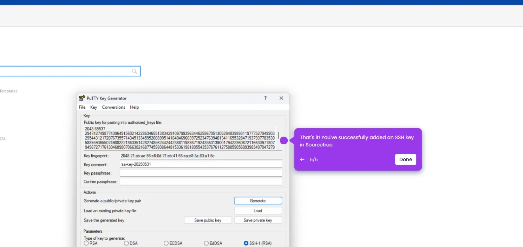
Task: Click the back arrow in the tour tooltip
Action: pos(302,159)
